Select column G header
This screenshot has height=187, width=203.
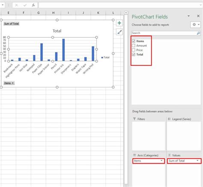click(39, 13)
